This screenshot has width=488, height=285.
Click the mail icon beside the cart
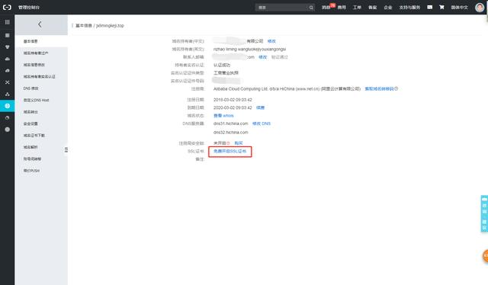point(430,7)
